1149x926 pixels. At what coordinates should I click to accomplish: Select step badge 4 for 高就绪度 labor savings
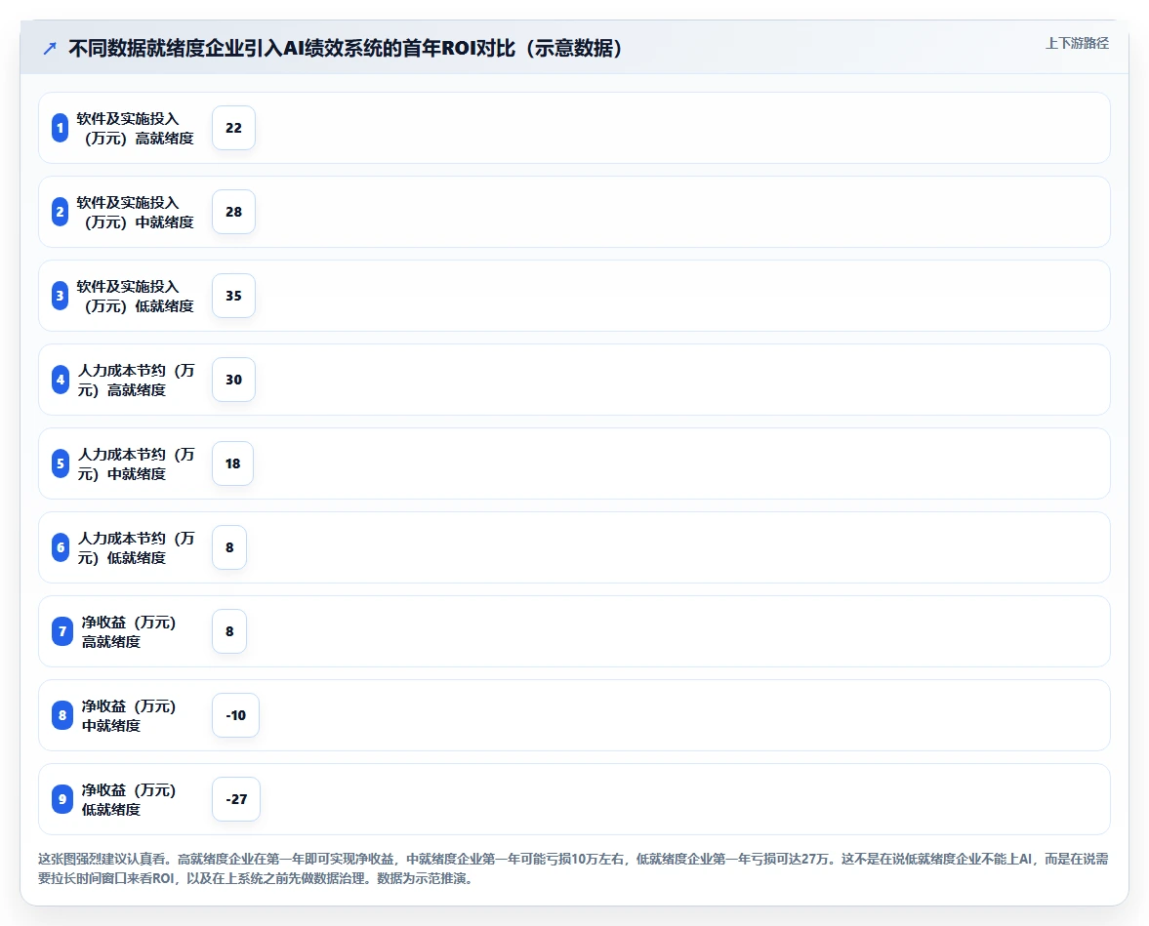point(61,380)
